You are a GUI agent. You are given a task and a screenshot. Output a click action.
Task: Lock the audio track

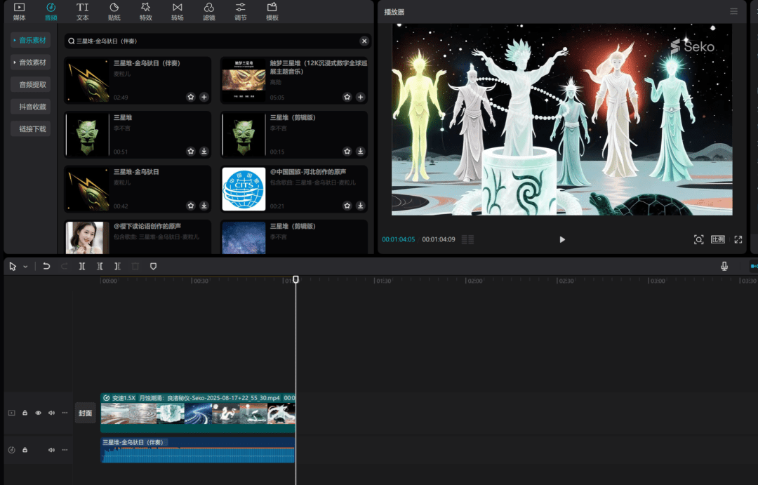(x=25, y=450)
